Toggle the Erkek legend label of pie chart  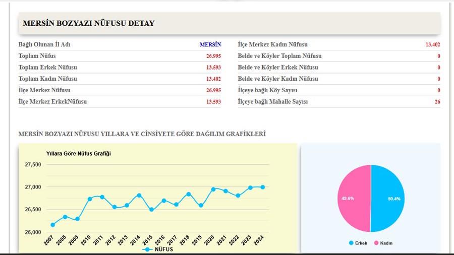tap(361, 243)
